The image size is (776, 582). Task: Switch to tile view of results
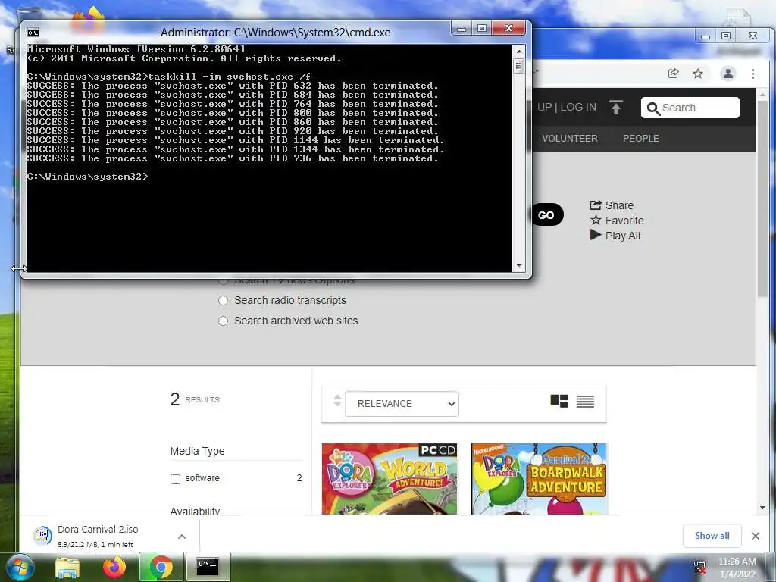pos(559,402)
